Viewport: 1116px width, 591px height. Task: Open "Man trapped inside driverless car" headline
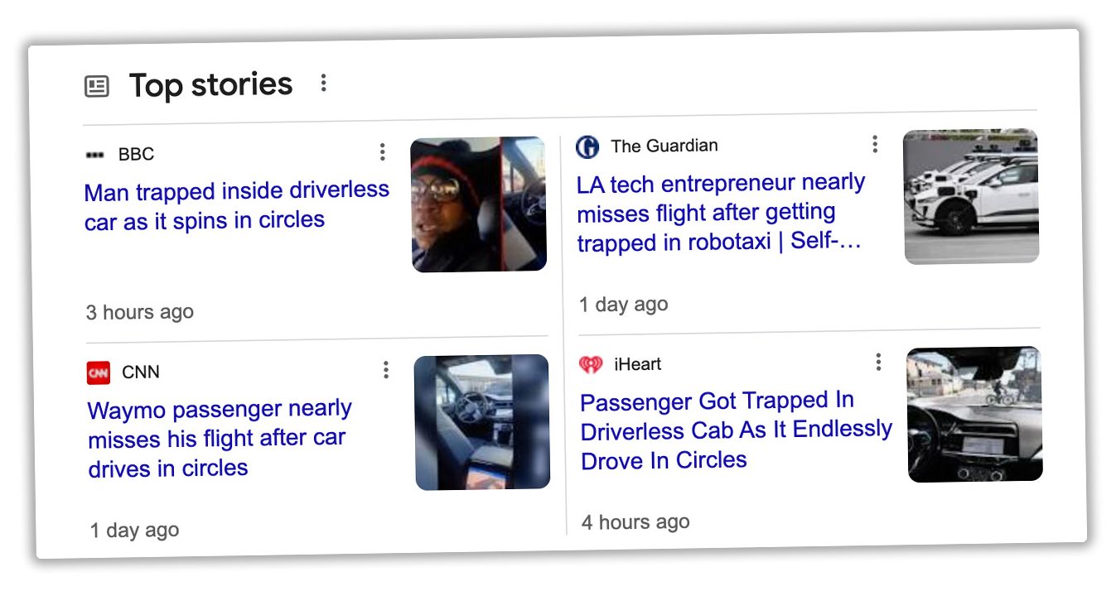[x=237, y=206]
